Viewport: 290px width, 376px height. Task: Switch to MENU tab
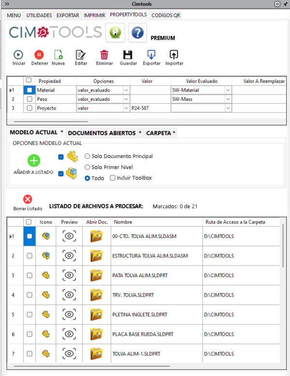(x=14, y=16)
